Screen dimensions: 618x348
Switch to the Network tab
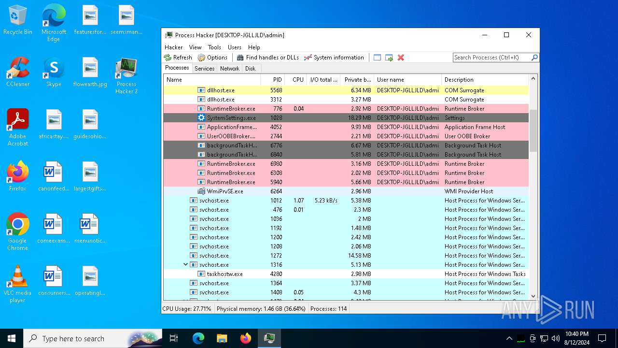pos(230,69)
